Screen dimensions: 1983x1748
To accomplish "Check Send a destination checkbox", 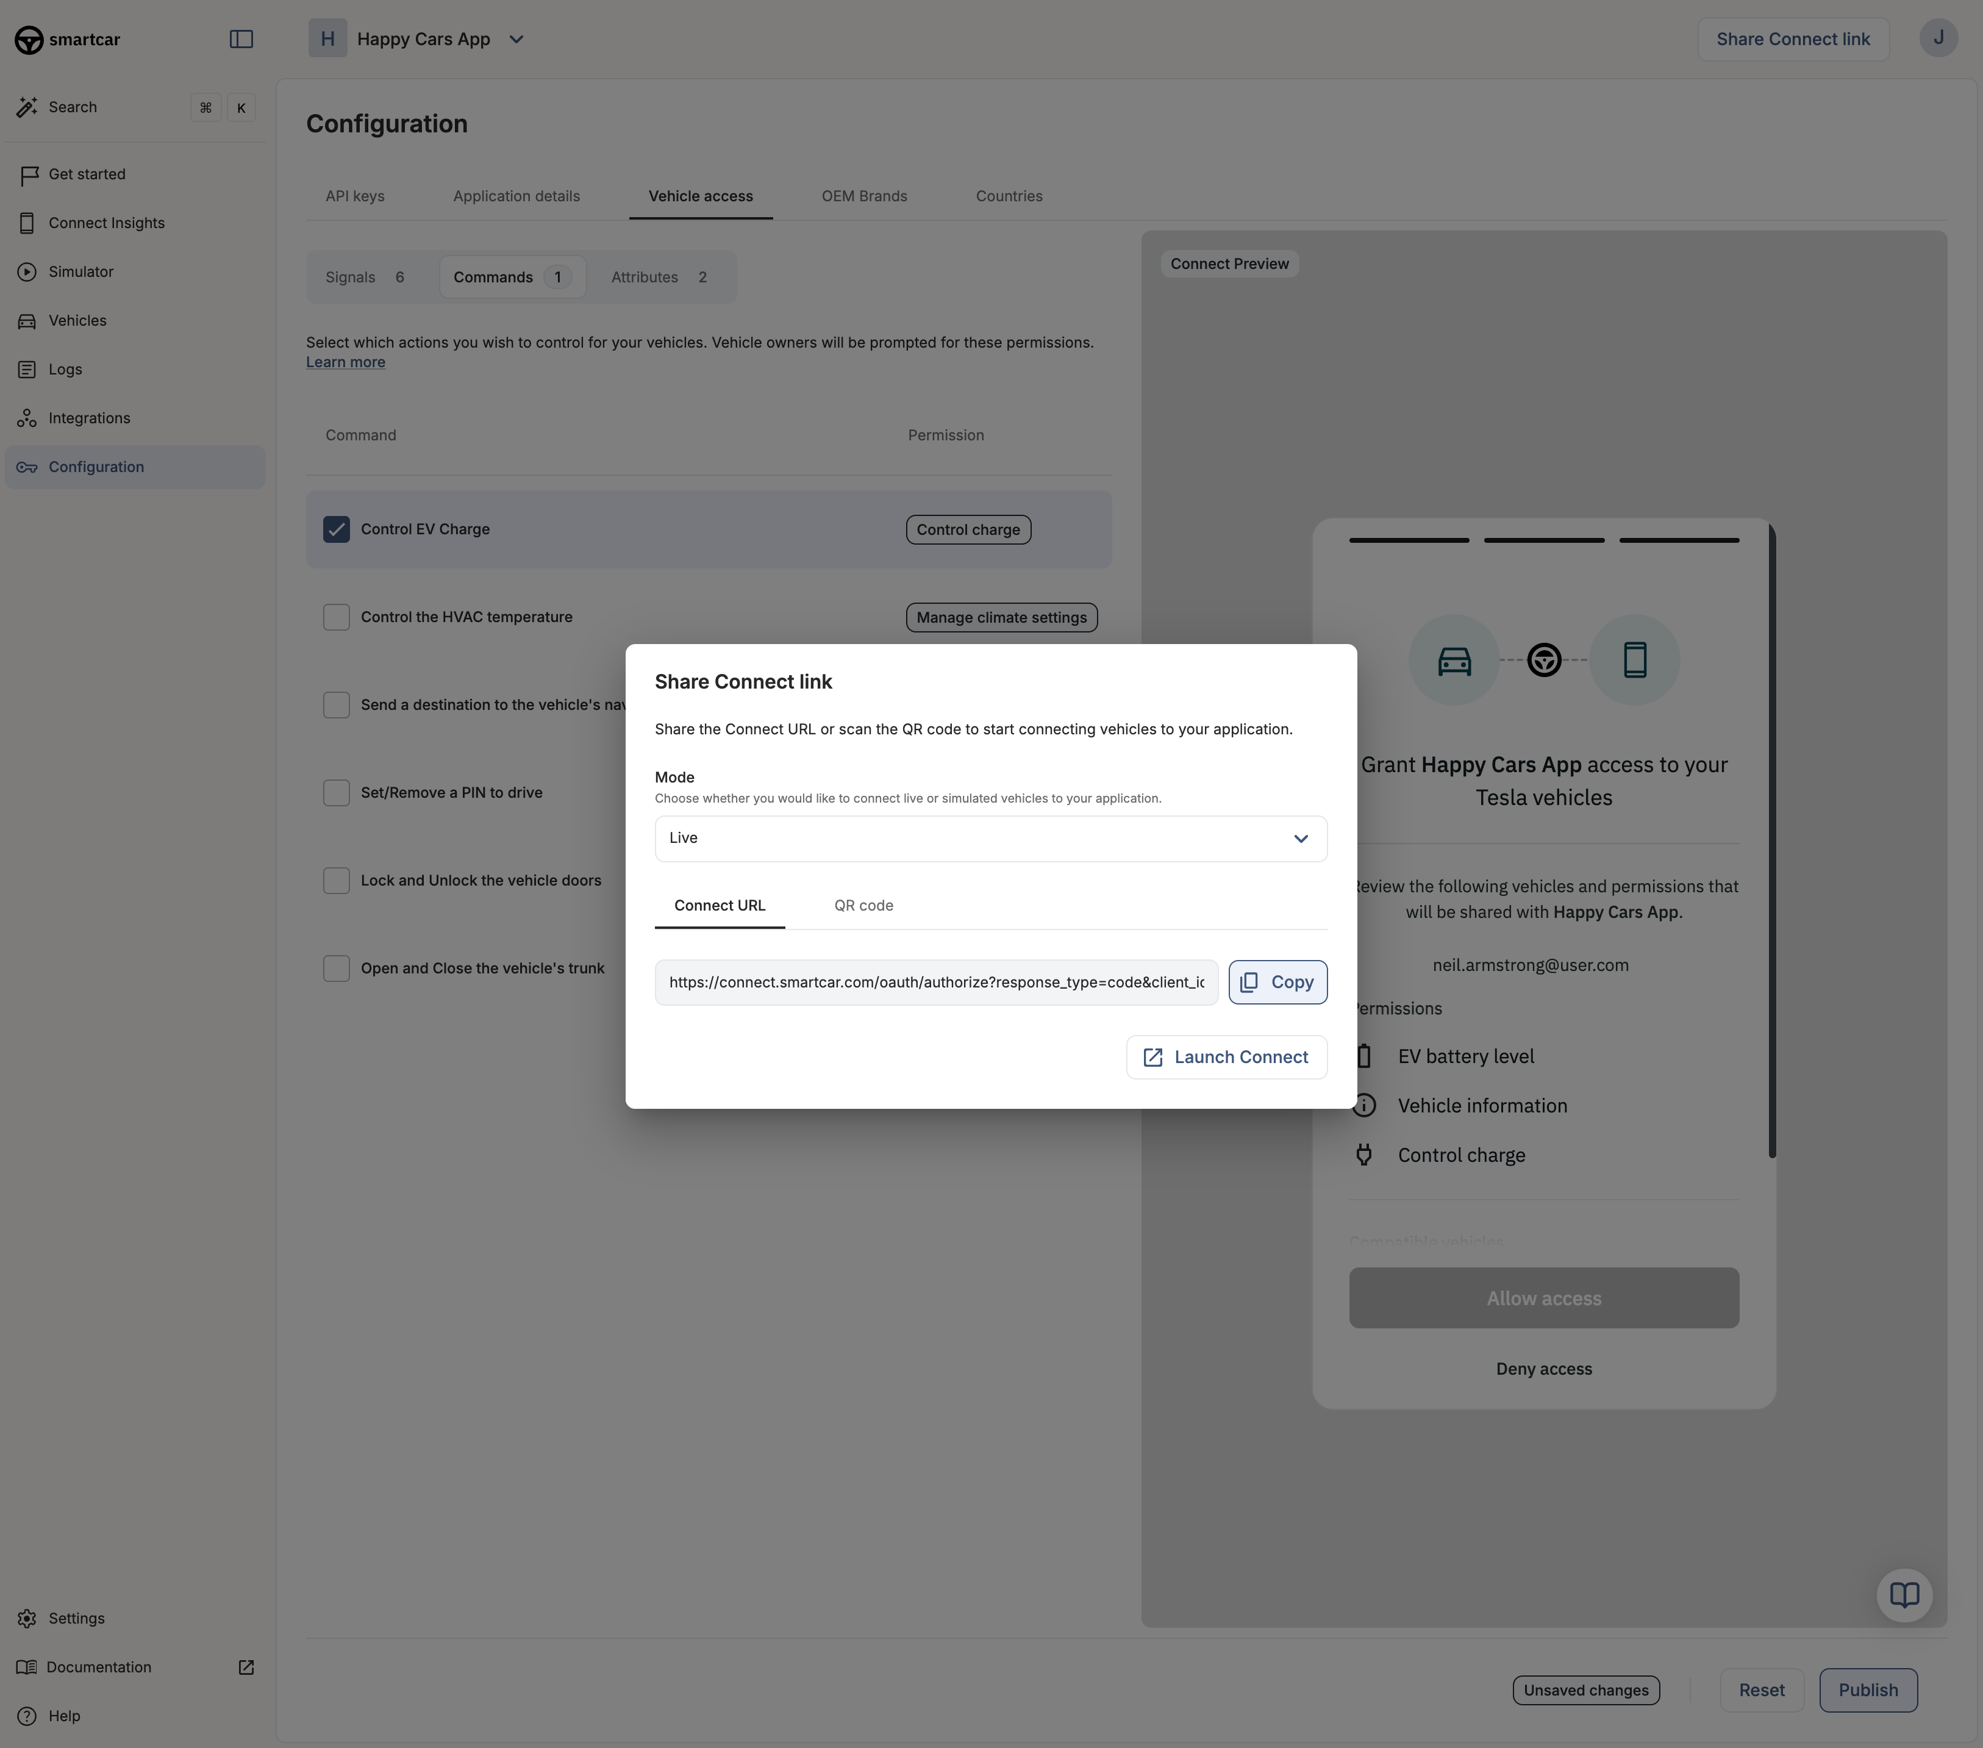I will point(335,704).
